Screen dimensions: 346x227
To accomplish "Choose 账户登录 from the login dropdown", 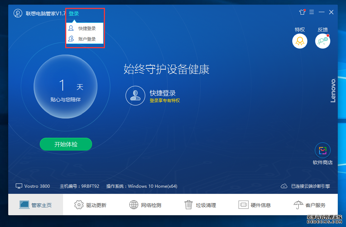I will coord(85,39).
